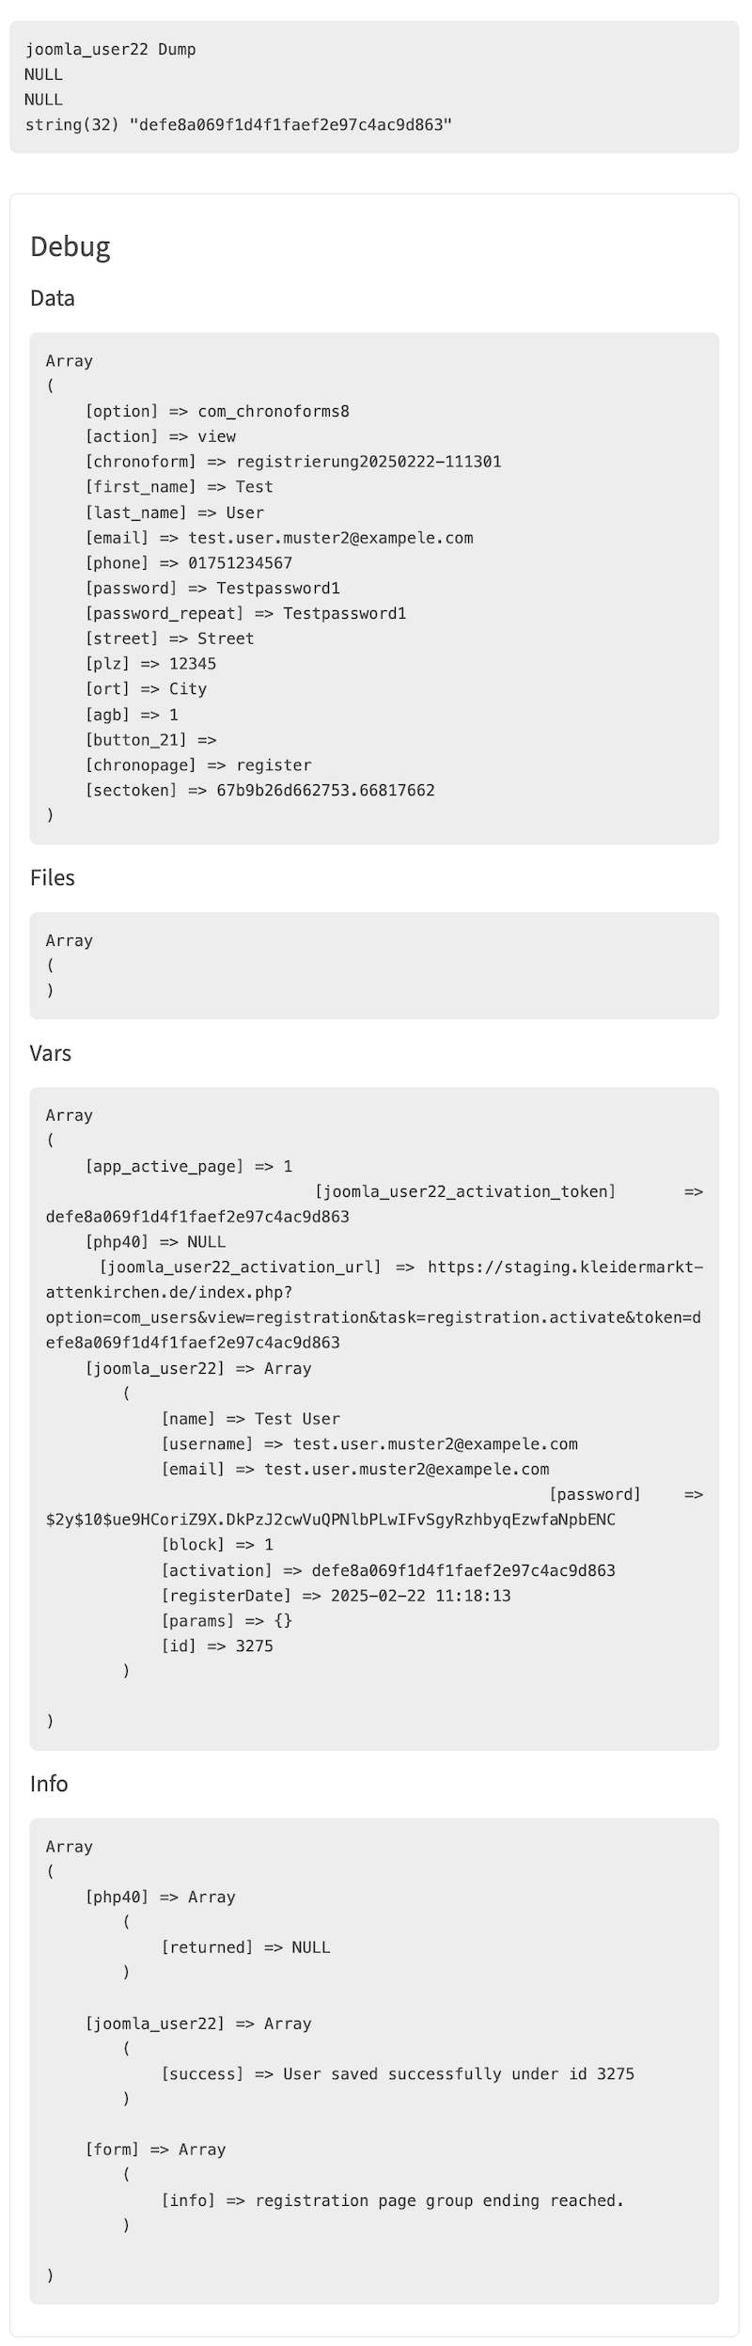Click the [email] value in Data block
This screenshot has height=2346, width=752.
331,538
